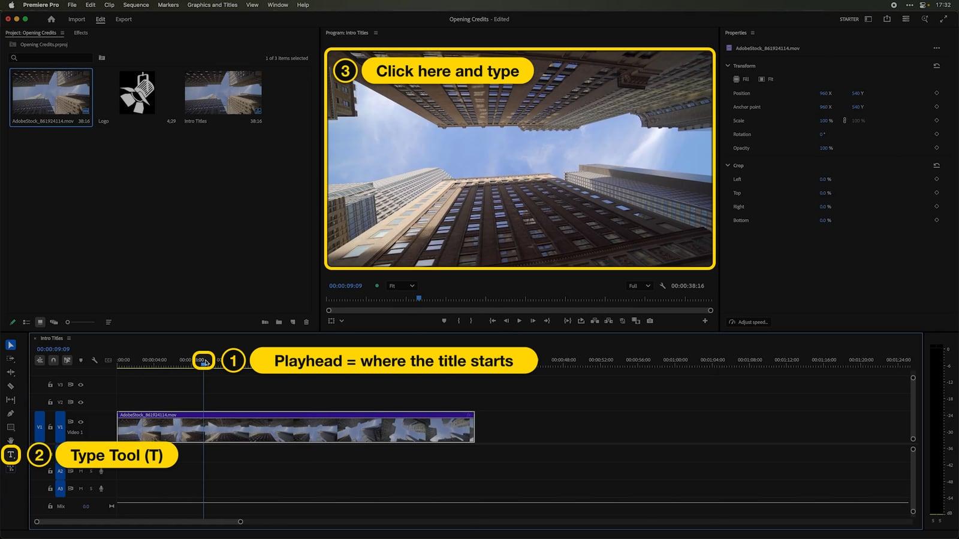
Task: Collapse the Crop section
Action: (728, 166)
